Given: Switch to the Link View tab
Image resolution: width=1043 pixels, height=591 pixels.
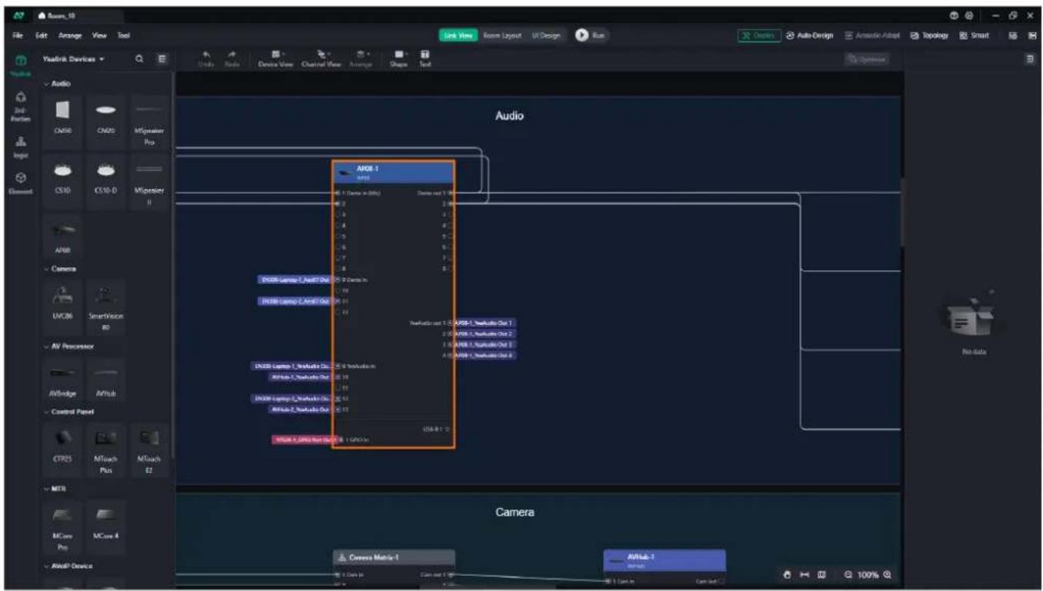Looking at the screenshot, I should tap(458, 35).
